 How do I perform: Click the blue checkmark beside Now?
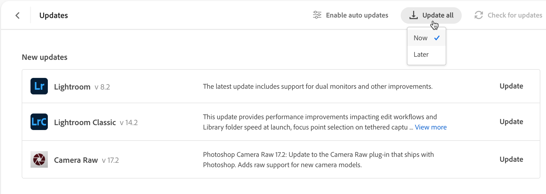point(437,38)
